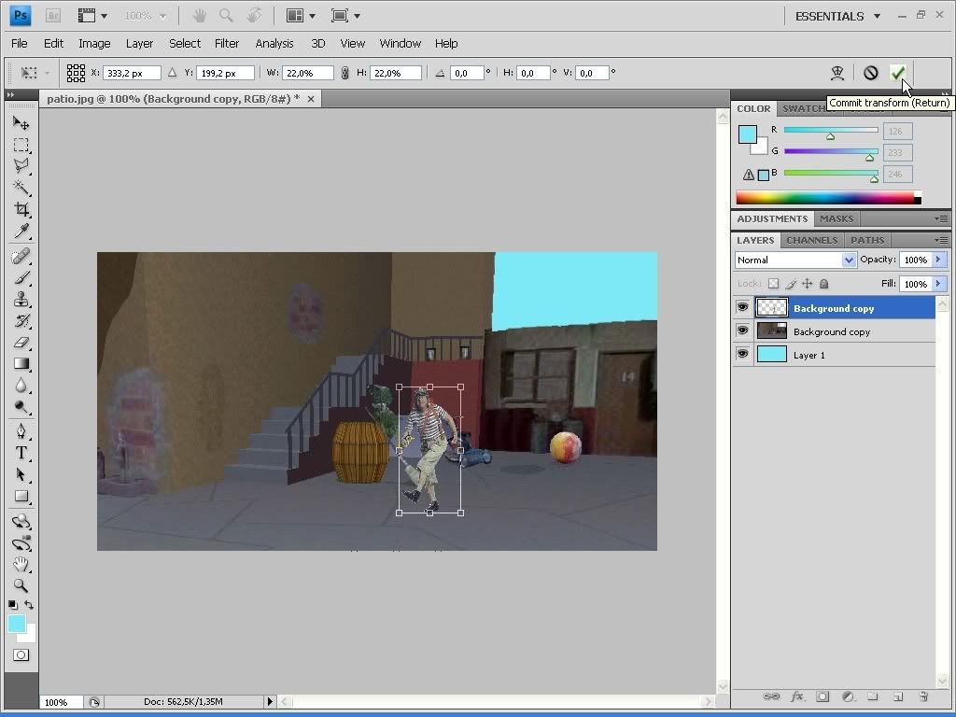
Task: Select the Burn tool
Action: pos(21,407)
